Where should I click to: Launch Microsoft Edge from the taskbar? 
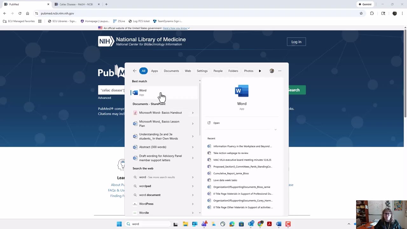232,224
